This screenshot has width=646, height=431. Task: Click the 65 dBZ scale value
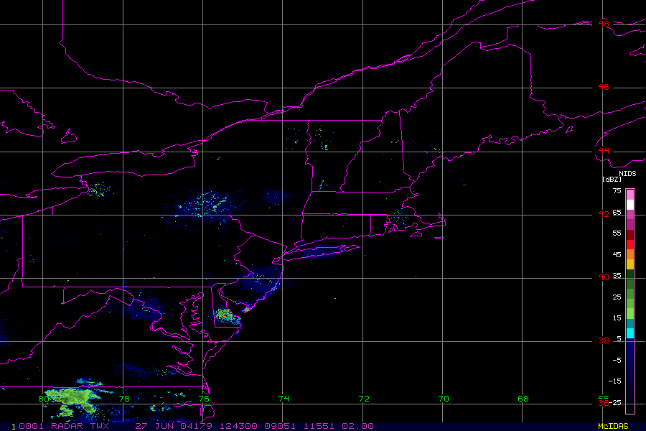click(617, 213)
